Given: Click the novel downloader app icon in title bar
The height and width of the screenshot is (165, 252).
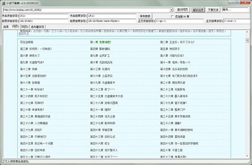Looking at the screenshot, I should tap(3, 3).
